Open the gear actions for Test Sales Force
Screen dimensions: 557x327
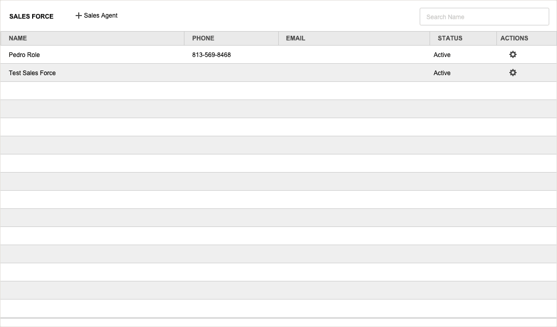click(513, 73)
